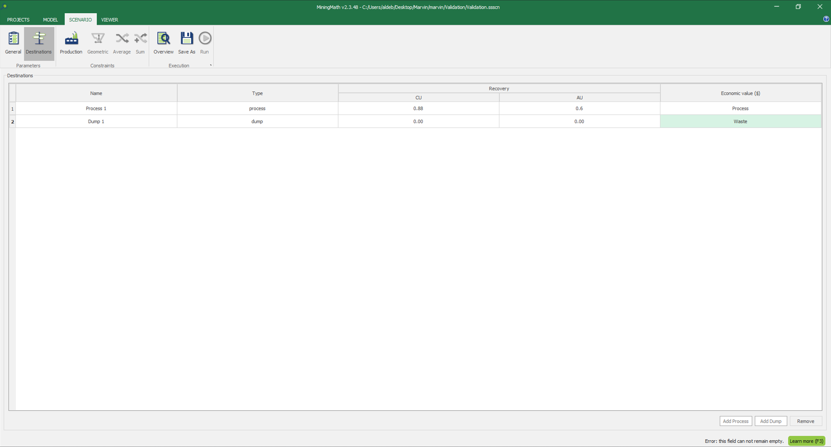Switch to the MODEL tab
Screen dimensions: 831x447
click(x=50, y=20)
